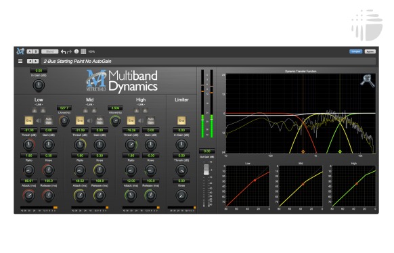Click the Out Gain value field
This screenshot has height=253, width=394.
tap(207, 151)
